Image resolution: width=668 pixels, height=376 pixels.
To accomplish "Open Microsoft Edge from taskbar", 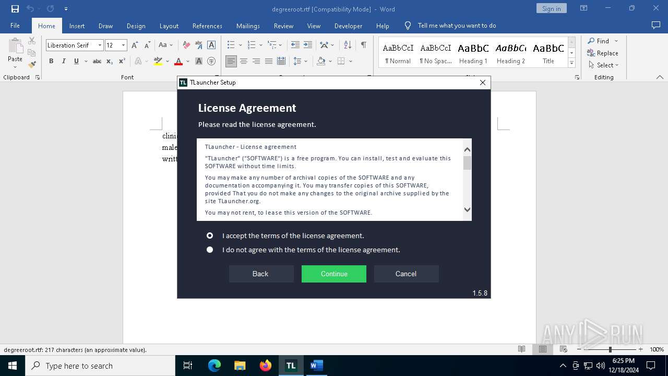I will click(x=214, y=366).
